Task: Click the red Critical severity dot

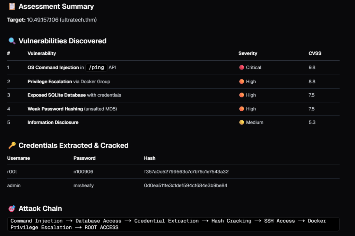Action: 242,67
